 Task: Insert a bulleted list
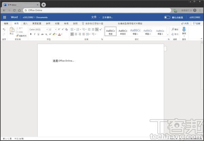[72, 29]
